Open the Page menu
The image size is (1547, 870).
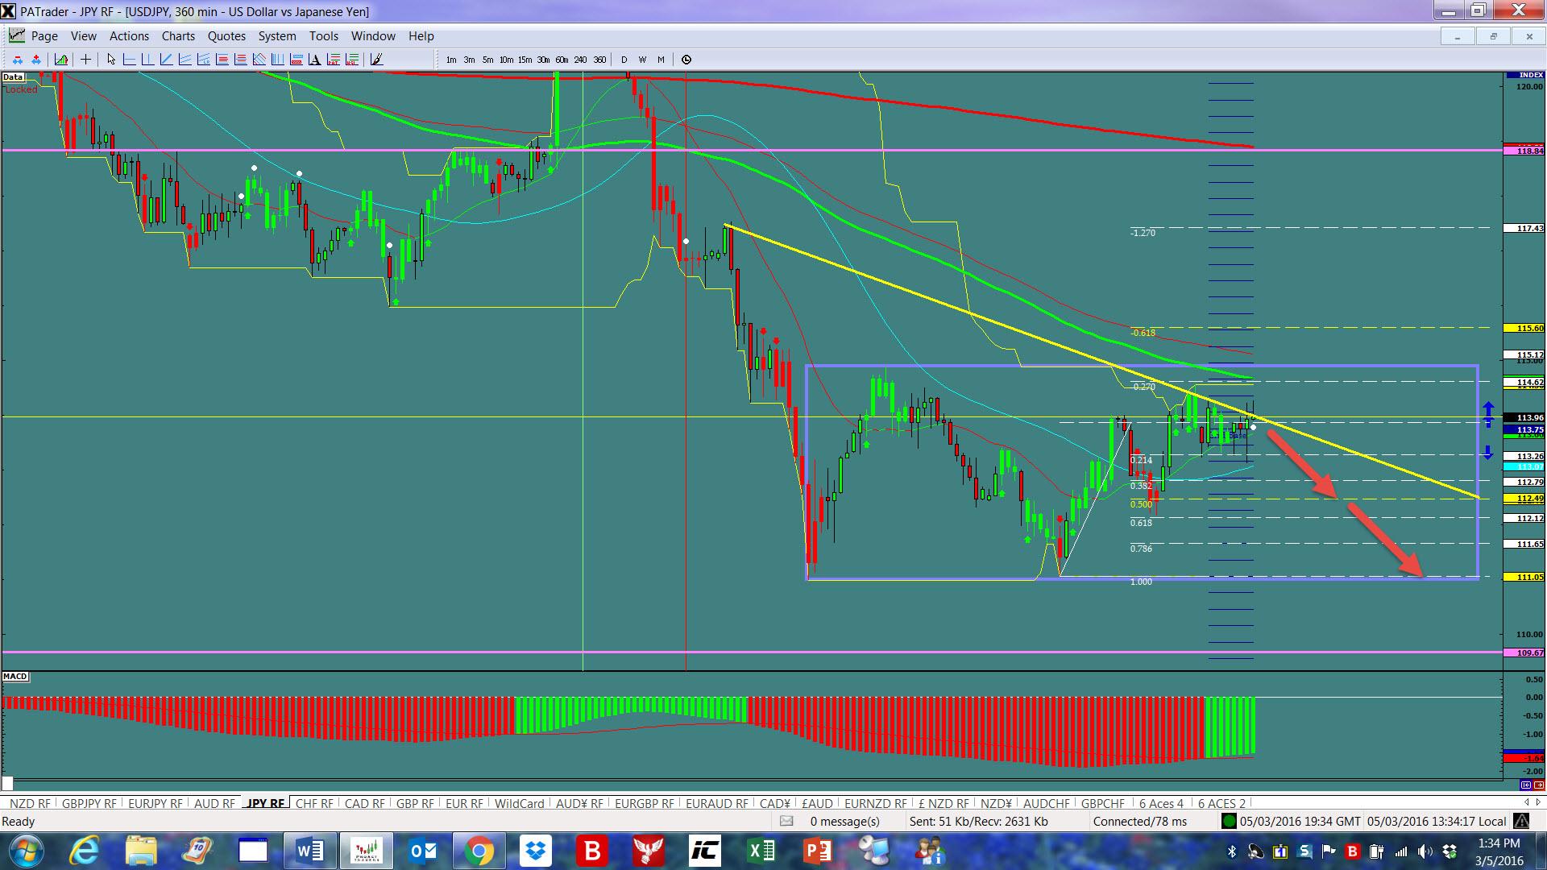44,36
